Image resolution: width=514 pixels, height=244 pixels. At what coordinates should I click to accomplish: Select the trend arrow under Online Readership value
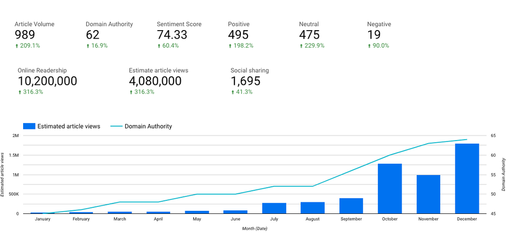20,92
